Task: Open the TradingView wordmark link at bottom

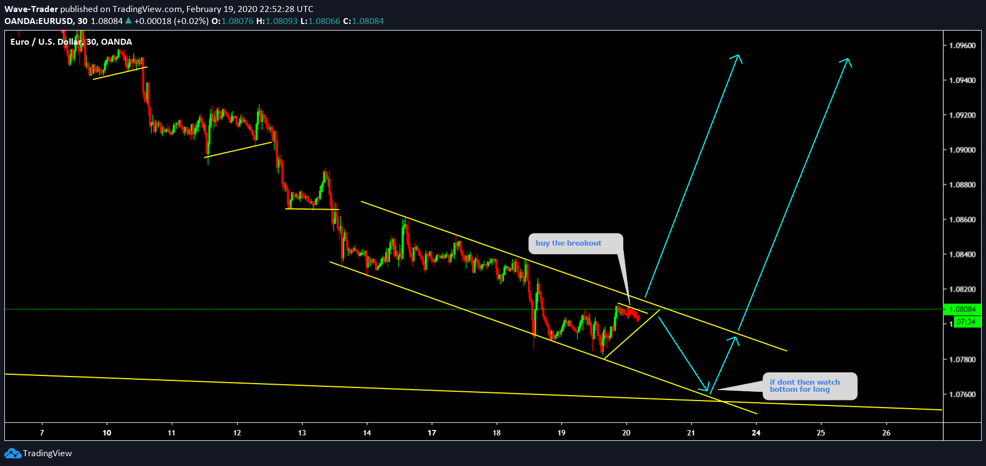Action: coord(48,453)
